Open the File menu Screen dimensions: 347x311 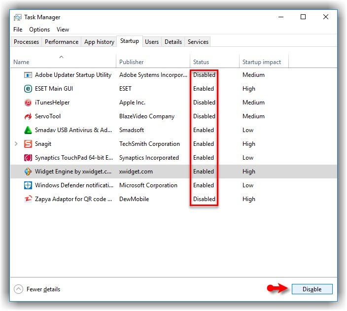(x=18, y=30)
